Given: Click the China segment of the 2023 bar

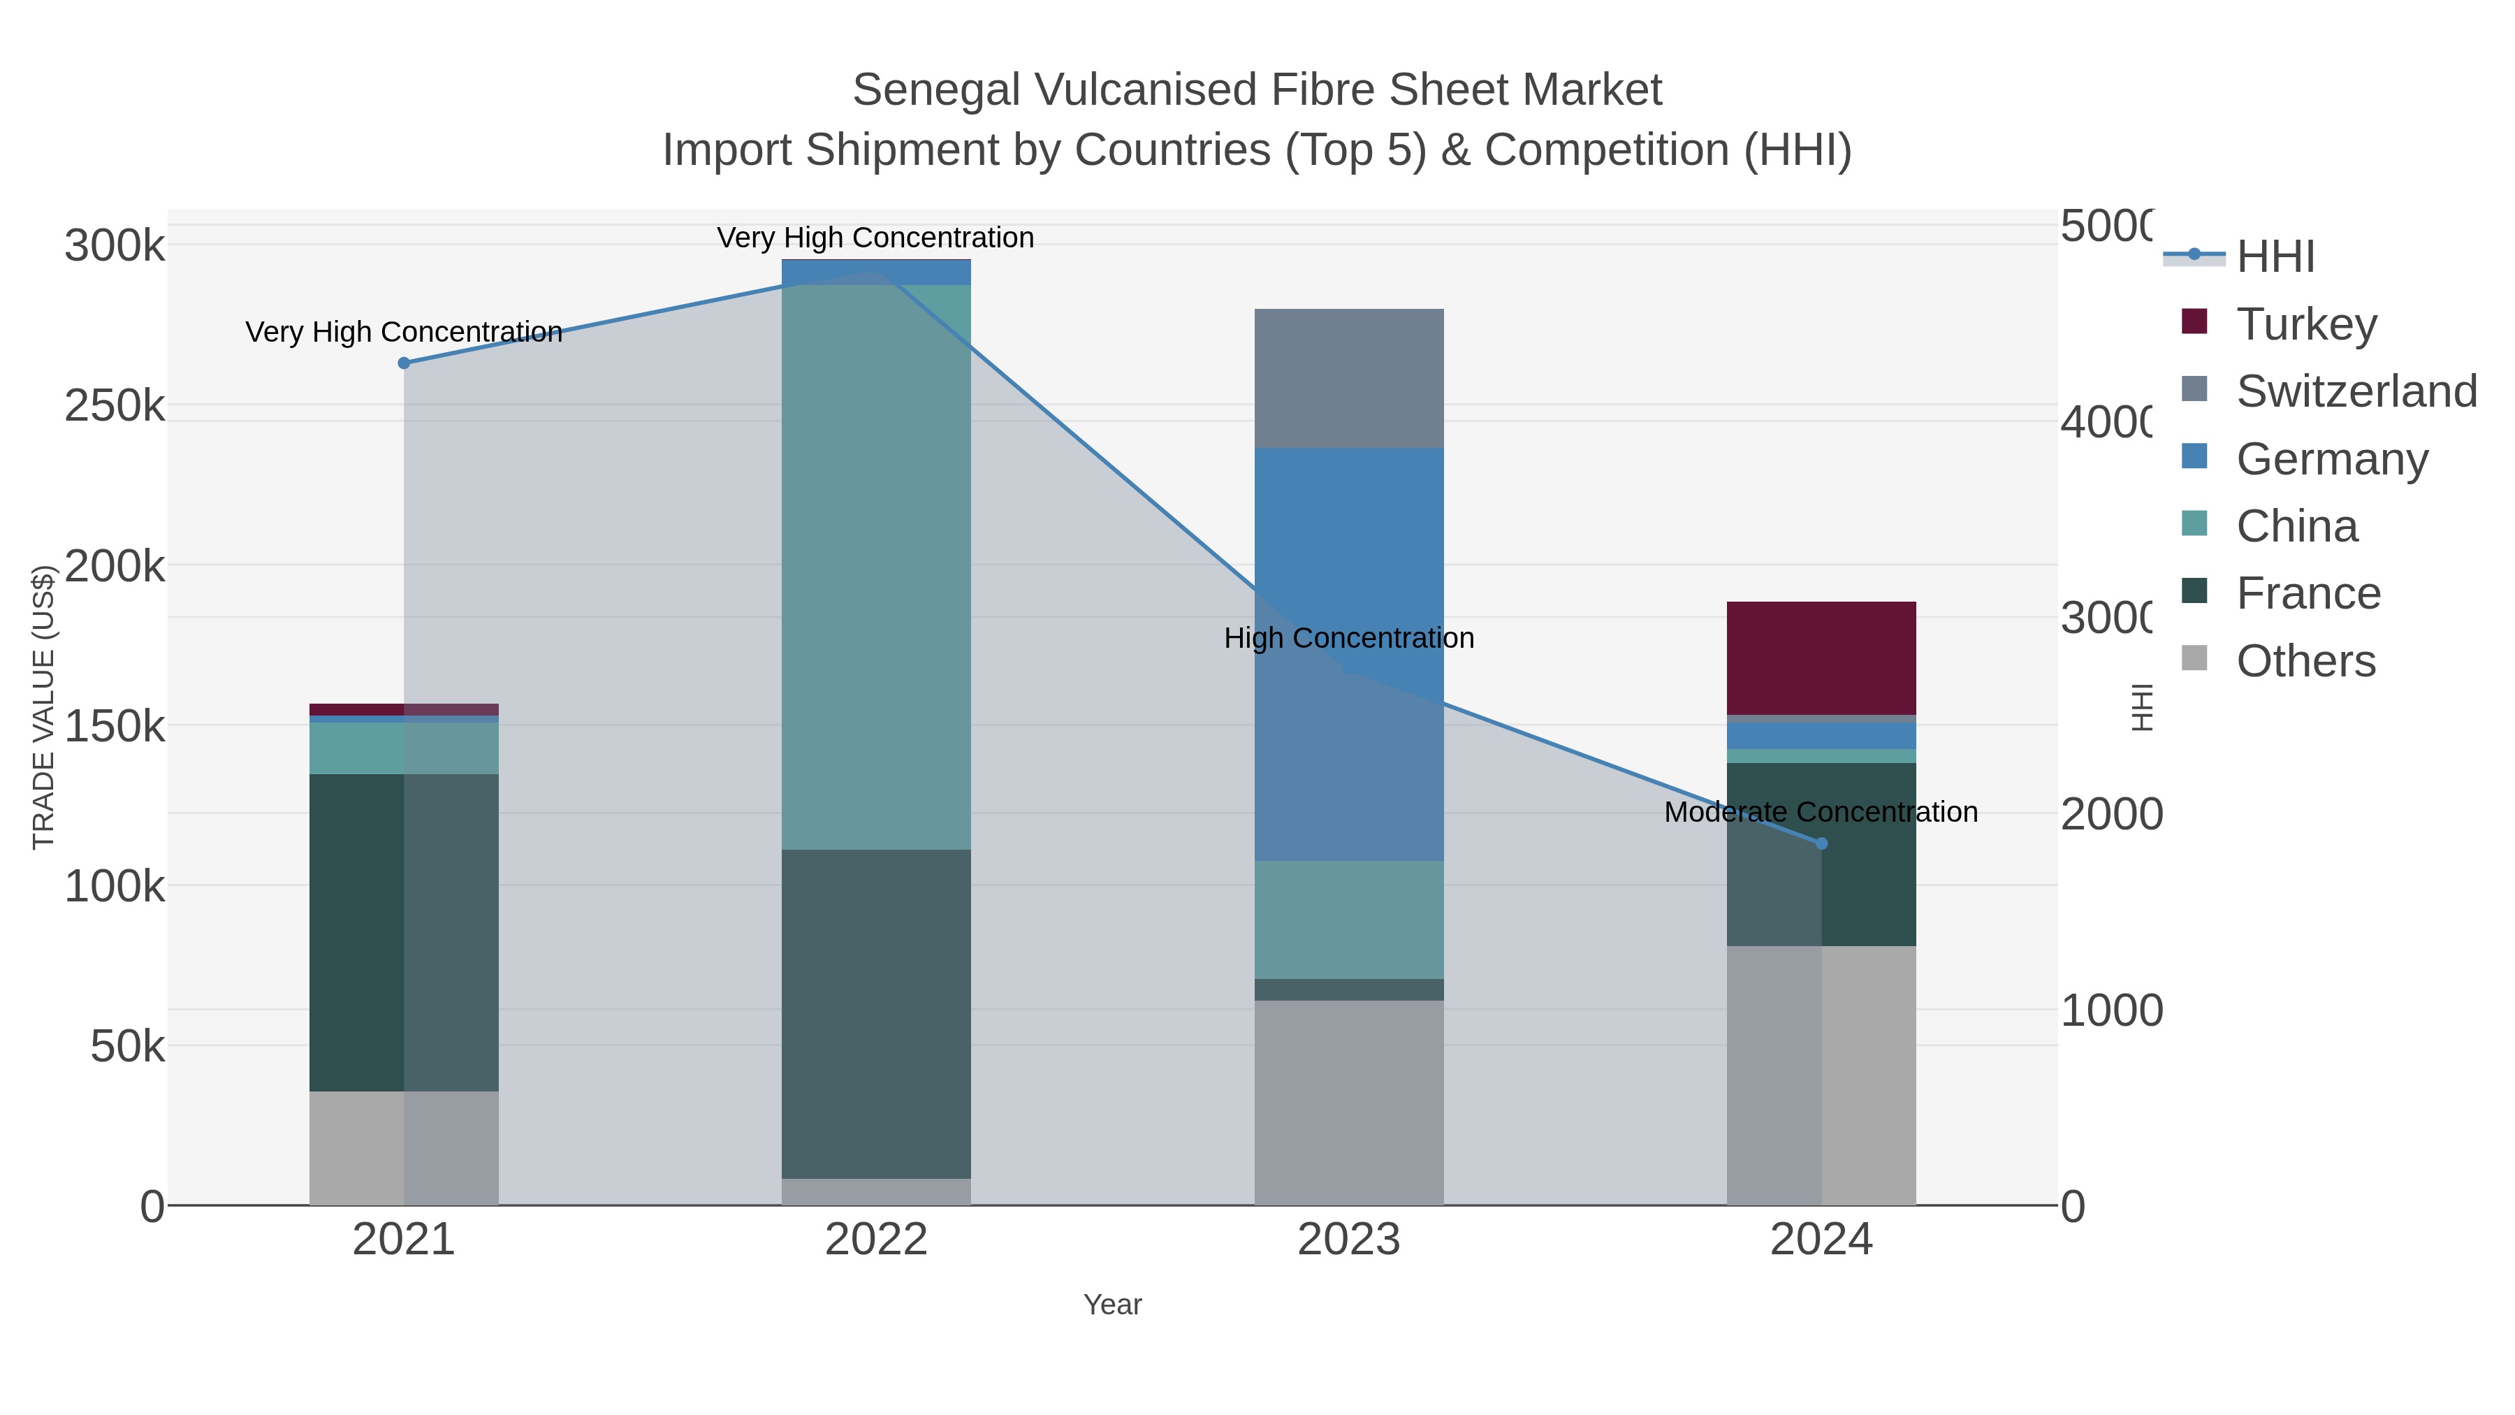Looking at the screenshot, I should [1349, 920].
